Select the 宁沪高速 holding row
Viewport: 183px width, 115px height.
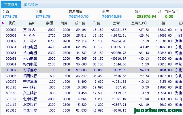(x=92, y=82)
